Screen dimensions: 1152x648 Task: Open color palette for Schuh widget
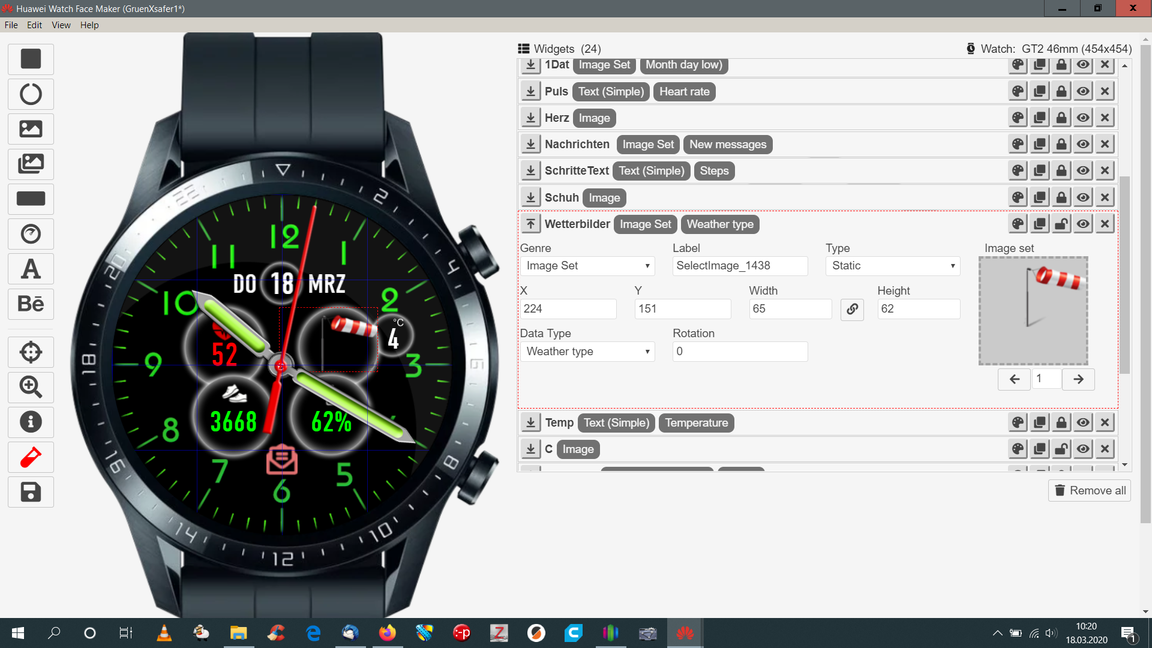coord(1018,197)
